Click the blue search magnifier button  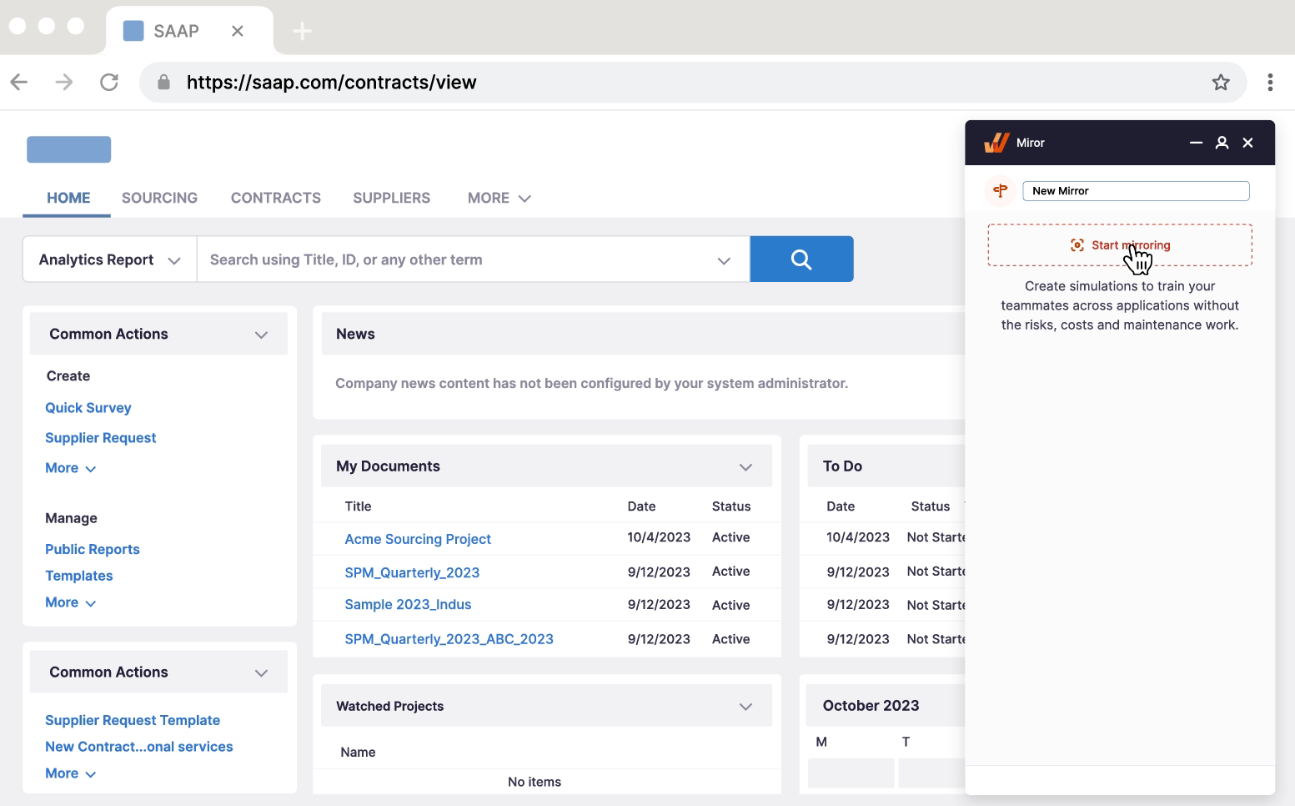[x=801, y=259]
